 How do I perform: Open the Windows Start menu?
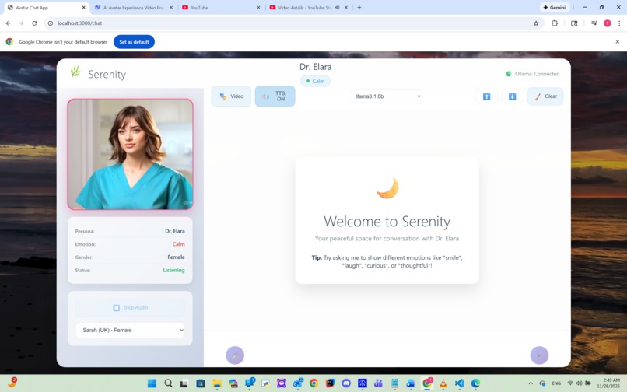152,383
